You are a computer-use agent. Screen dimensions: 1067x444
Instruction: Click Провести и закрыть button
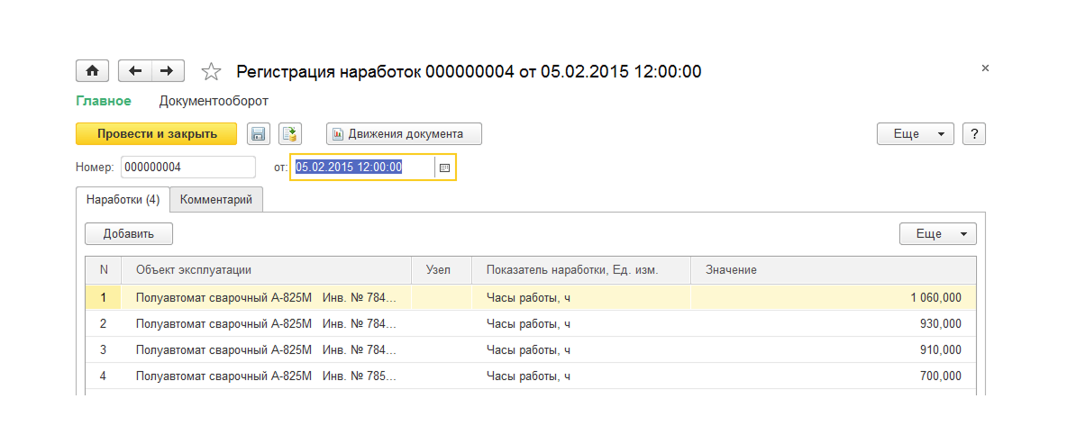click(157, 133)
